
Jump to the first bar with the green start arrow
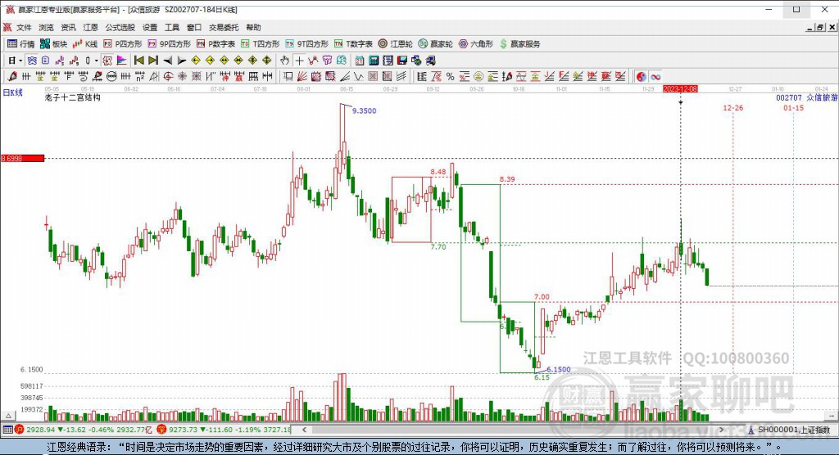coord(138,61)
